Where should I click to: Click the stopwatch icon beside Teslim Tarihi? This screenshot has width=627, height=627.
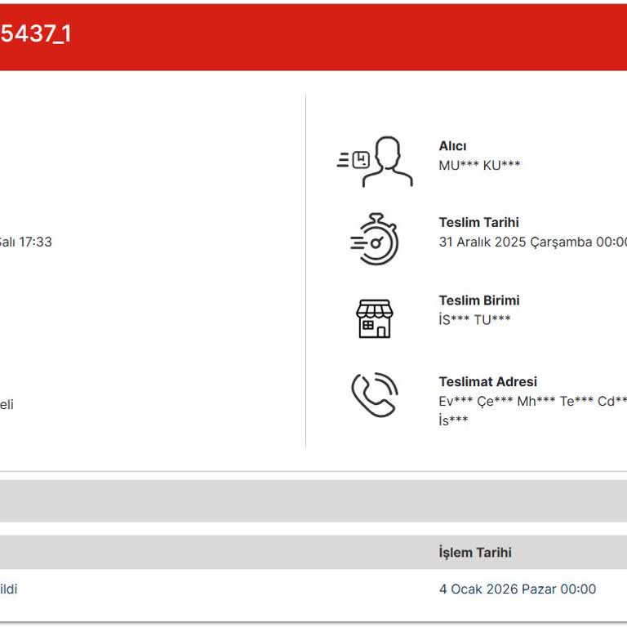[x=375, y=239]
